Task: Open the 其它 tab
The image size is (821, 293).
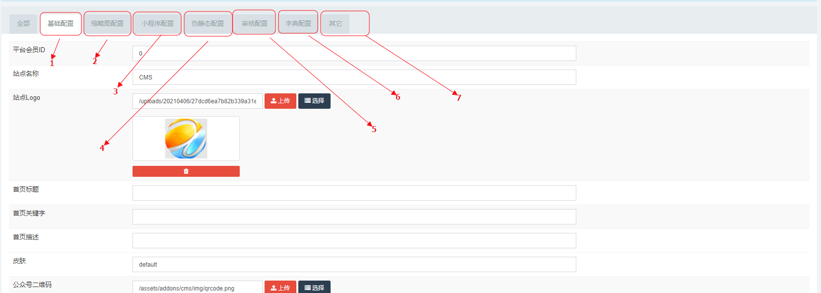Action: (x=336, y=24)
